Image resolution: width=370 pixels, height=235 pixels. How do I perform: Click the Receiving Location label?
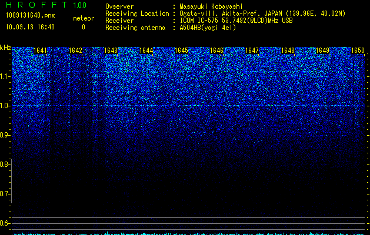(x=137, y=14)
